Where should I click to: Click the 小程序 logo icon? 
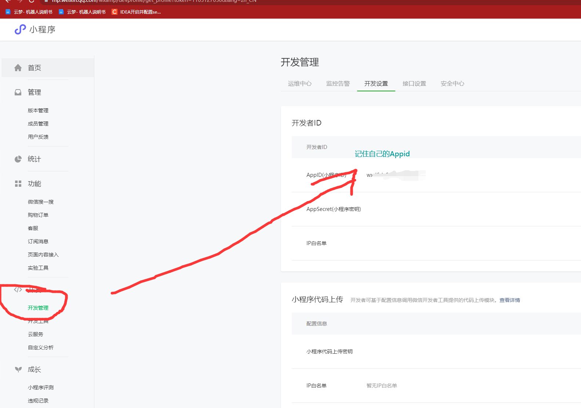[x=20, y=29]
